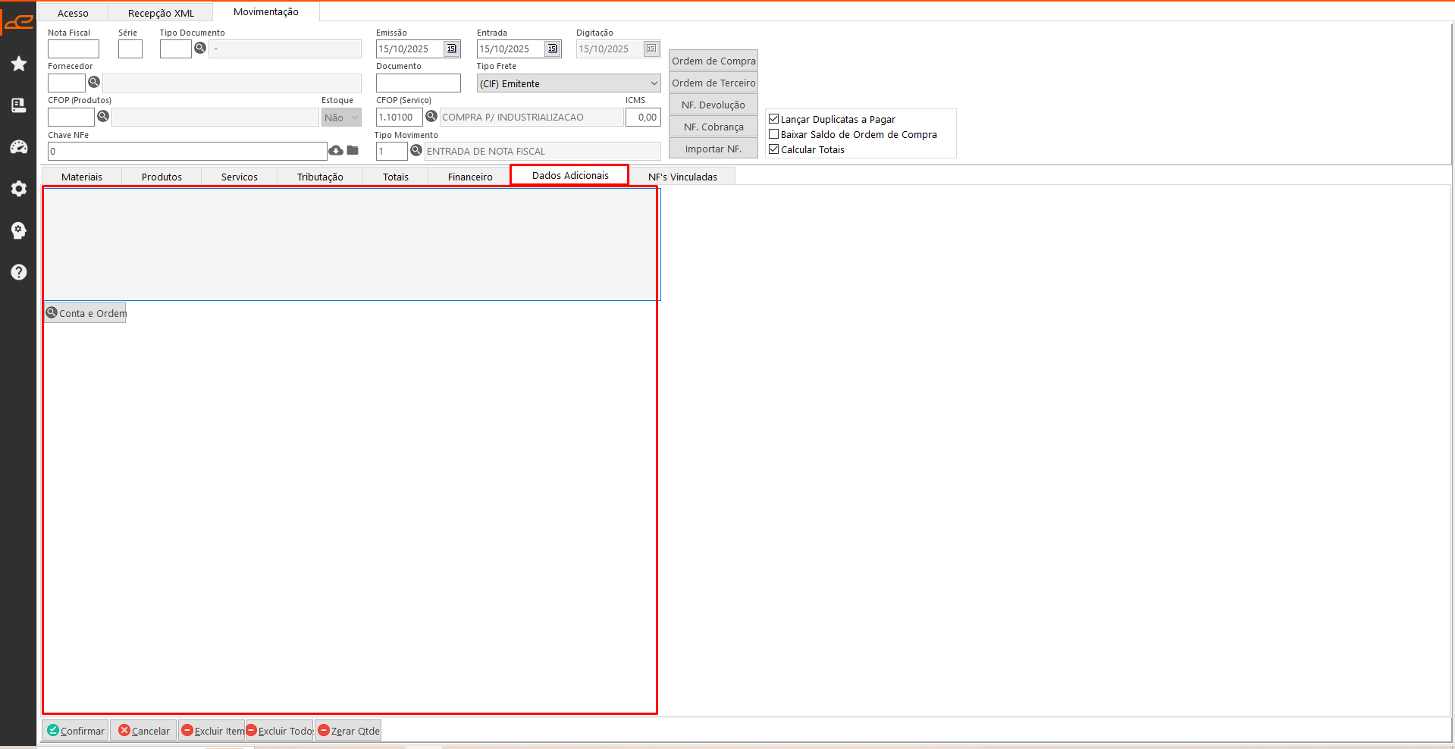Viewport: 1455px width, 749px height.
Task: Click search icon for Tipo Movimento
Action: 416,151
